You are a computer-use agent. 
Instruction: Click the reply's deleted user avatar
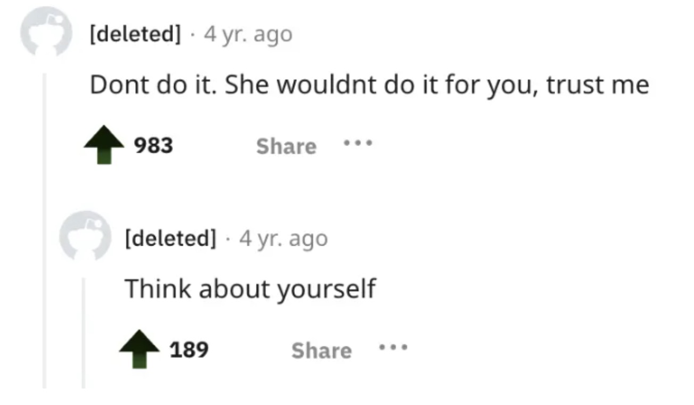coord(84,235)
